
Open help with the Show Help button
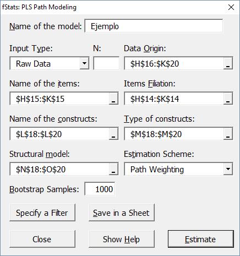(122, 239)
